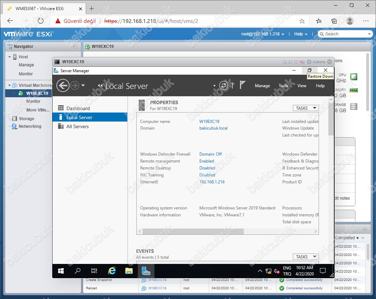Click the Dashboard icon in Server Manager sidebar
Viewport: 376px width, 299px height.
pyautogui.click(x=61, y=108)
